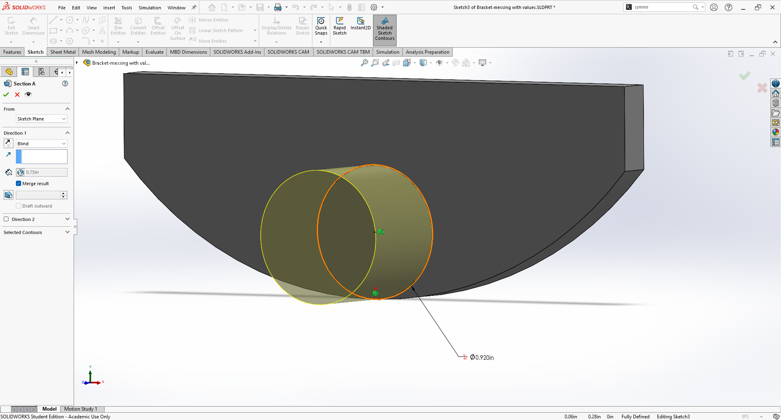Switch to the Motion Study 1 tab
This screenshot has height=420, width=781.
pos(81,409)
